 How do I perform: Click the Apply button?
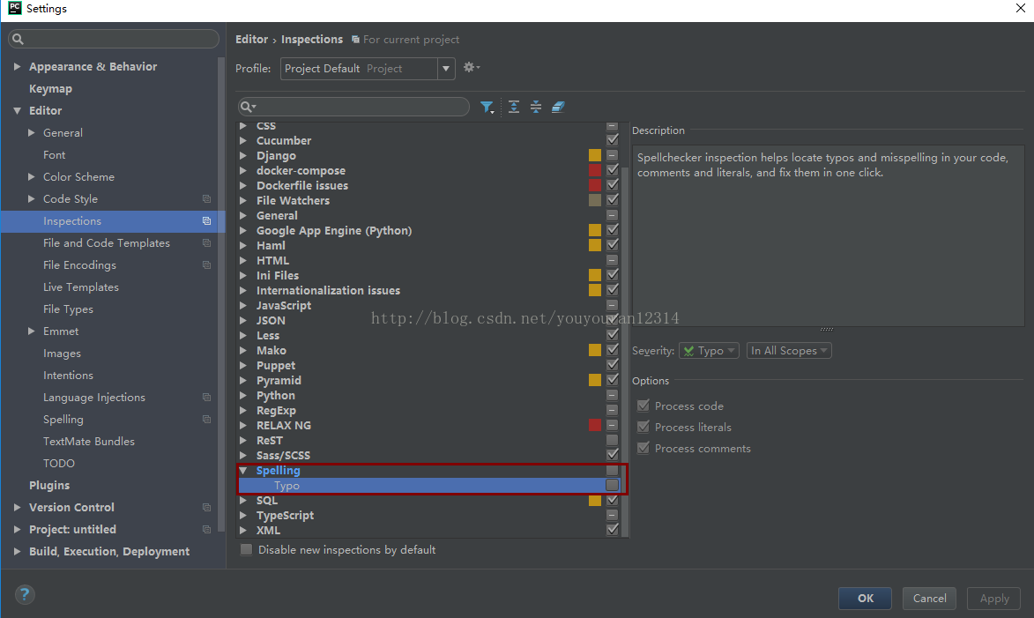click(x=993, y=599)
